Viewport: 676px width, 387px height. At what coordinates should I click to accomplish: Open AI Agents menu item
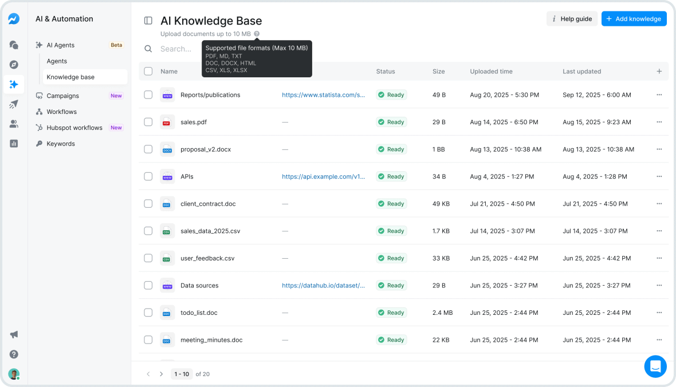(x=80, y=45)
